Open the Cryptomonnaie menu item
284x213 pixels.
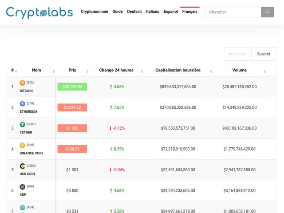tap(94, 12)
